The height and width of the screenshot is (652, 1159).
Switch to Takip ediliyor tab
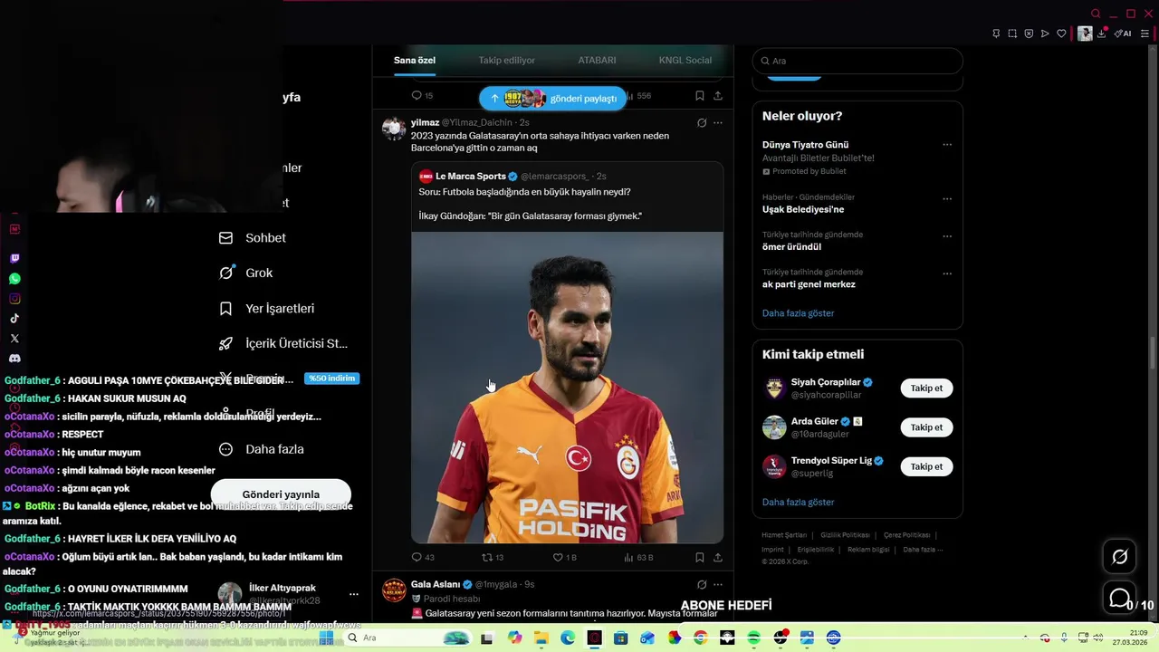click(x=507, y=61)
